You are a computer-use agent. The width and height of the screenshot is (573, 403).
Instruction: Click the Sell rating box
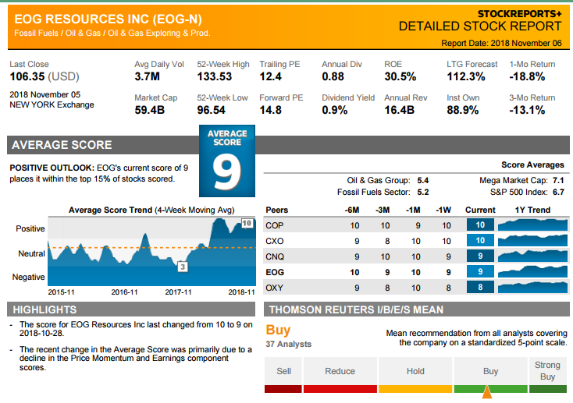pos(283,371)
